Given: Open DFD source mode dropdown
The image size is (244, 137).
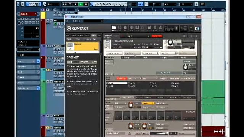Looking at the screenshot, I should 120,103.
